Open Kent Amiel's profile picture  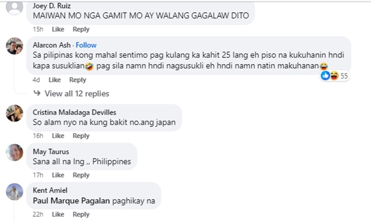click(14, 192)
